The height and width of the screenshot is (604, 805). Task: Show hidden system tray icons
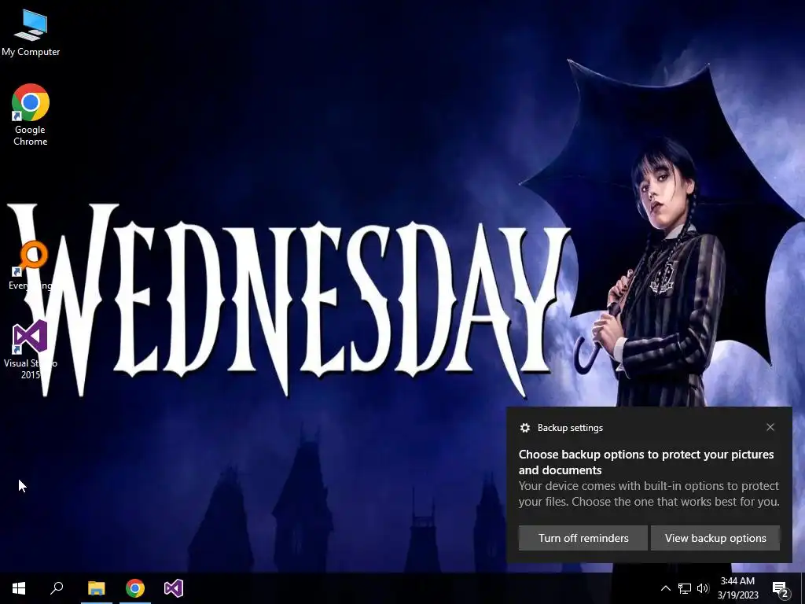tap(665, 588)
